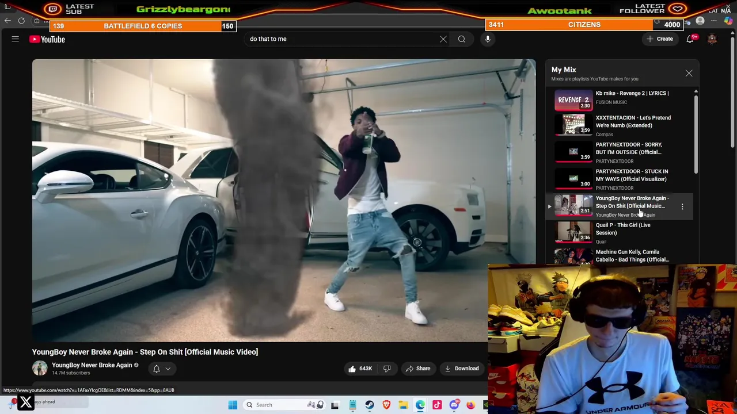Screen dimensions: 737x414
Task: Open the Quail P thumbnail showing 2:36
Action: tap(573, 232)
